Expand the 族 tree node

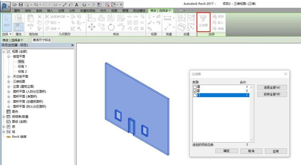(4, 126)
